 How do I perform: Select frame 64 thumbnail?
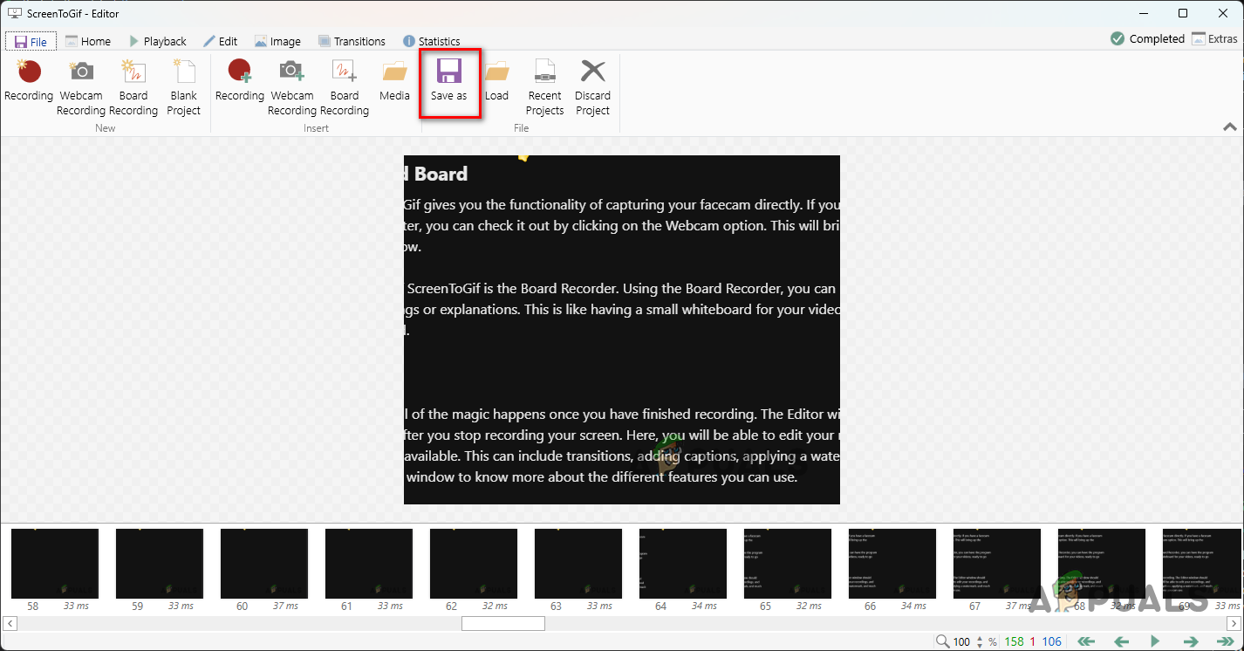[x=682, y=564]
